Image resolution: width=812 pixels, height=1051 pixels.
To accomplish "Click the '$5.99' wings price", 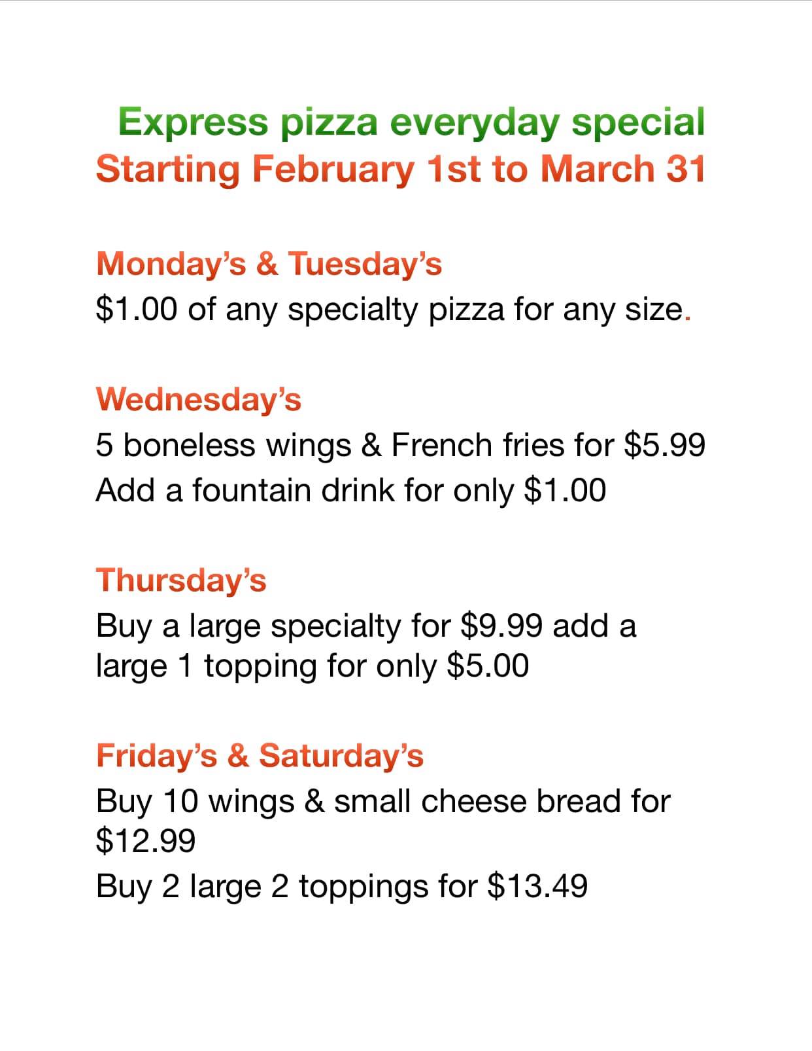I will (665, 445).
